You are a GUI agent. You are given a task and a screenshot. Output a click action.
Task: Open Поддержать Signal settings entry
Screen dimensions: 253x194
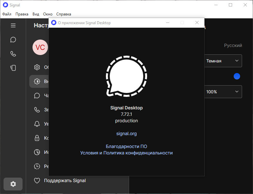(x=65, y=180)
